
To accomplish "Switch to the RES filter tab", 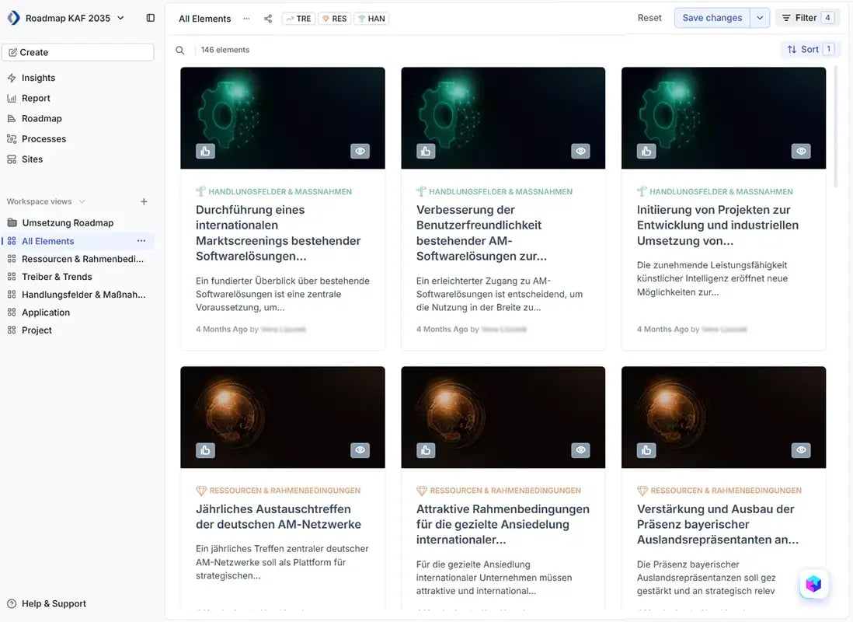I will [x=334, y=18].
